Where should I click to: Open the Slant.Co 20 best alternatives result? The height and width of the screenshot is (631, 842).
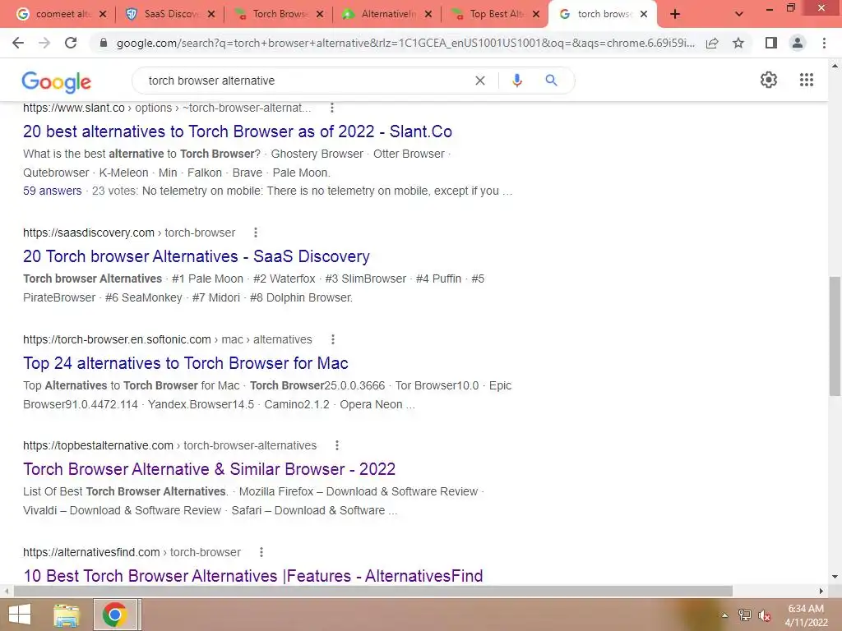click(x=238, y=131)
